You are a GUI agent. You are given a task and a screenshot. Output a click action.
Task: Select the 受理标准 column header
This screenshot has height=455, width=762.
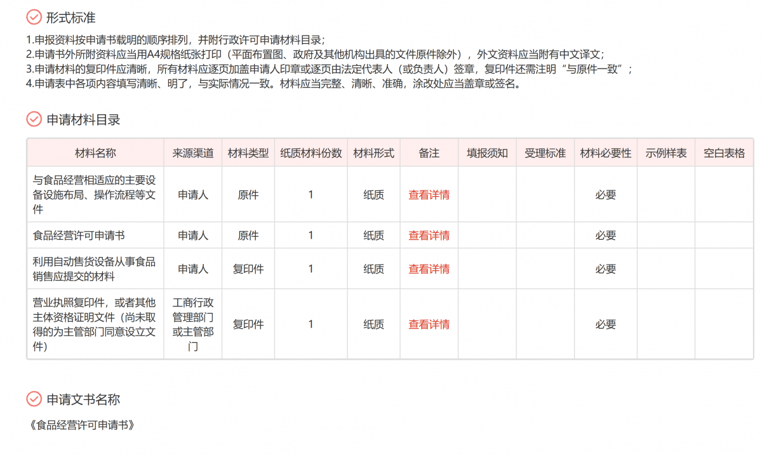(x=545, y=153)
